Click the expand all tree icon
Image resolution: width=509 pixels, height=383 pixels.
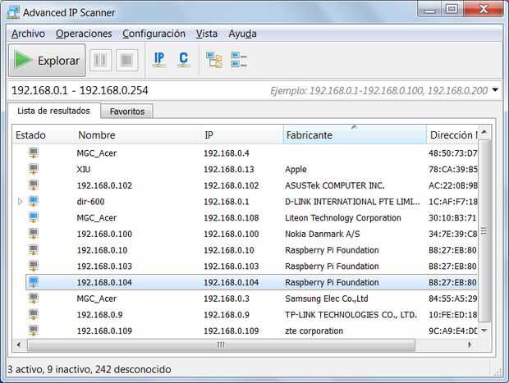point(214,60)
